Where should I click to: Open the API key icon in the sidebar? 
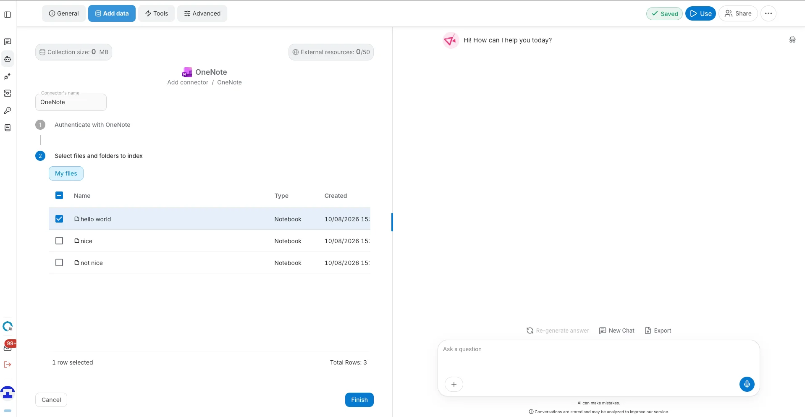click(8, 110)
